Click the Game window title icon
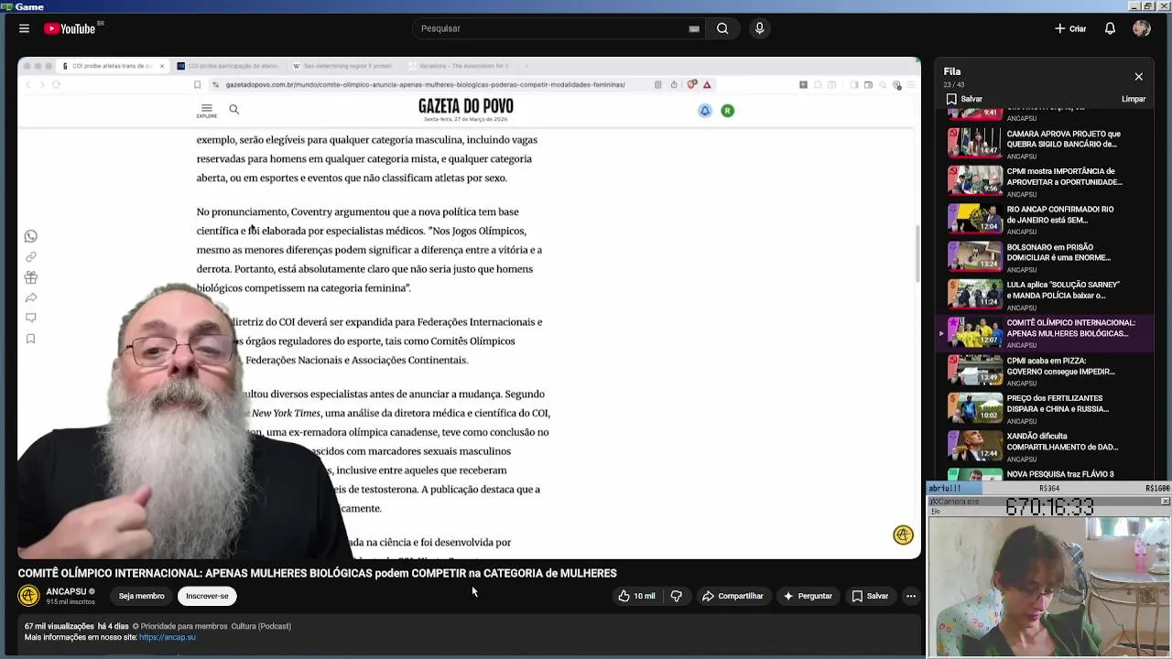 click(6, 6)
